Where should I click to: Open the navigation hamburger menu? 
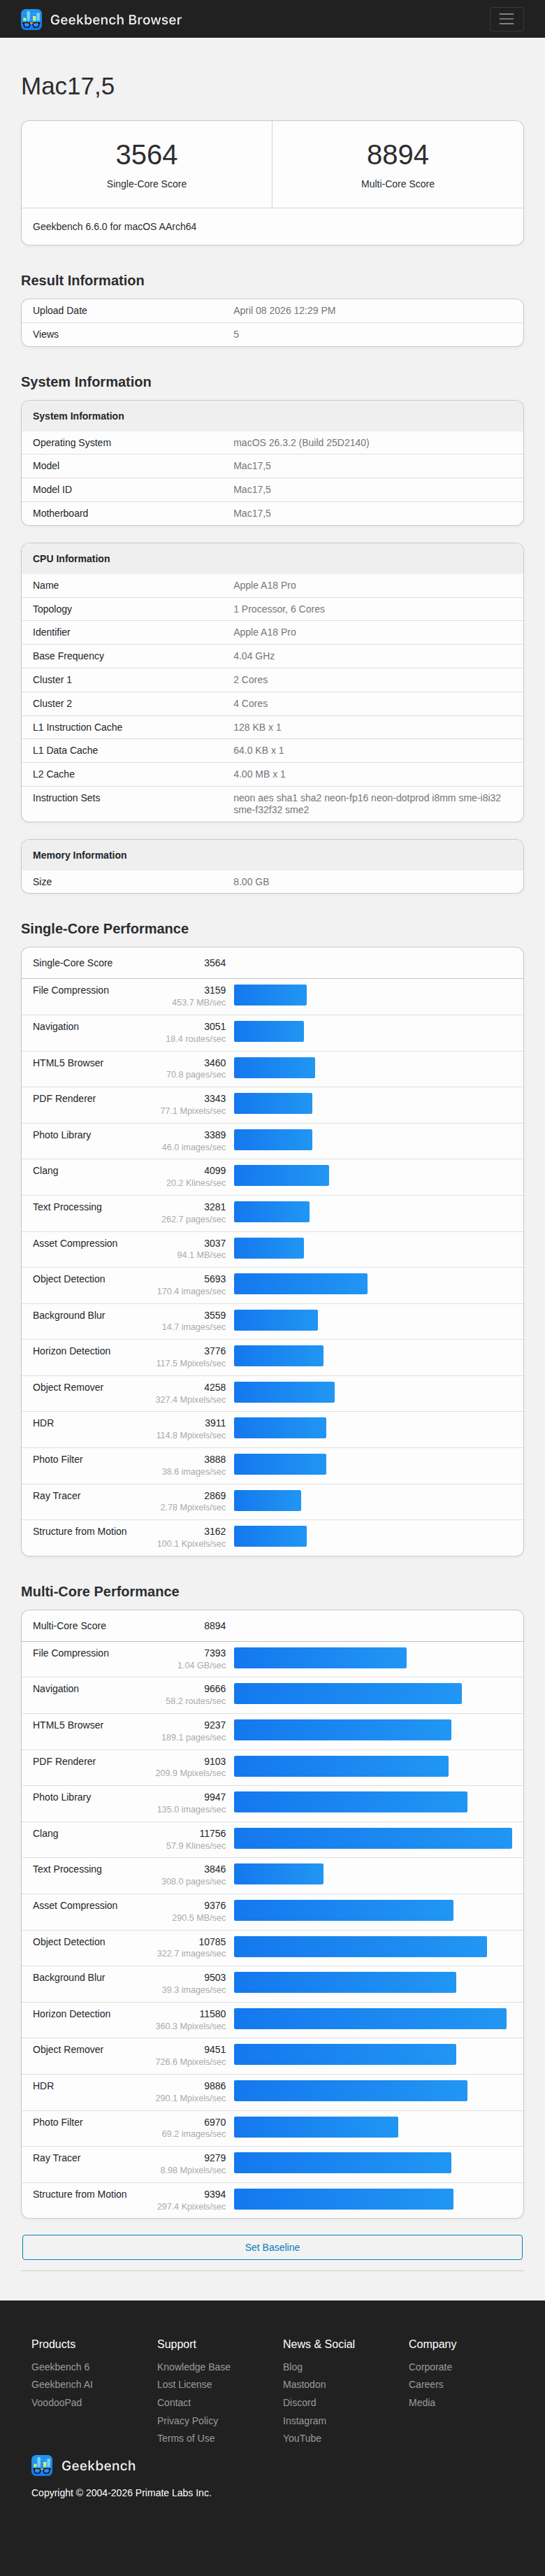(x=507, y=19)
